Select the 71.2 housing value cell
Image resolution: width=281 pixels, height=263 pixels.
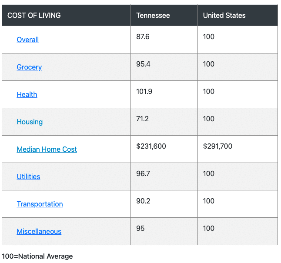(142, 119)
